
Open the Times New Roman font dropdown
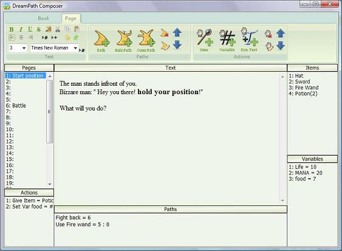[x=75, y=48]
